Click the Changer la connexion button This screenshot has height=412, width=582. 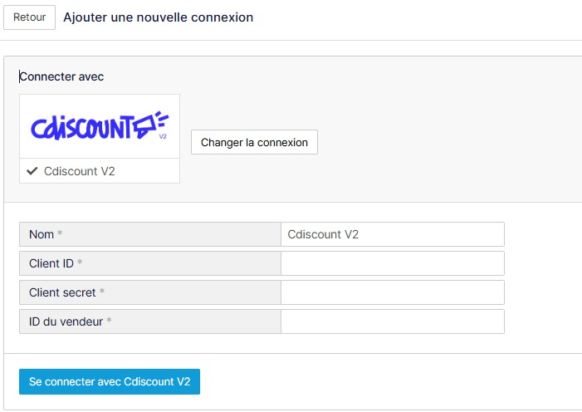click(254, 142)
